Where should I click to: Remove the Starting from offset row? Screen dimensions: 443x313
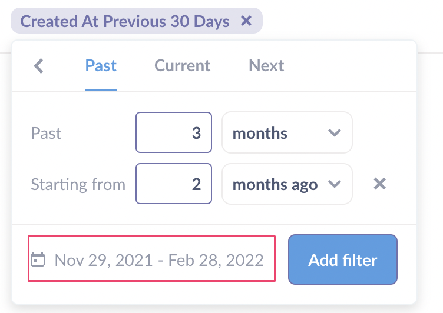(380, 184)
